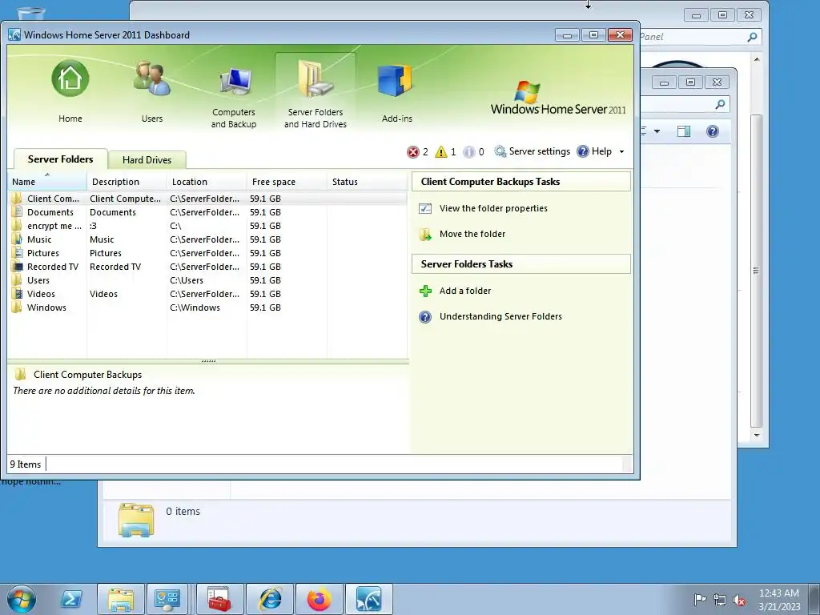
Task: Click the background window's vertical scrollbar thumb
Action: pyautogui.click(x=756, y=271)
